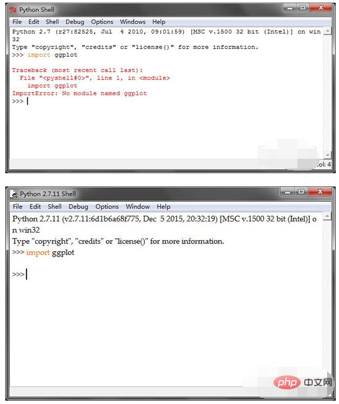Open Window menu in Python 2.7.11 Shell
This screenshot has width=339, height=404.
(x=137, y=207)
